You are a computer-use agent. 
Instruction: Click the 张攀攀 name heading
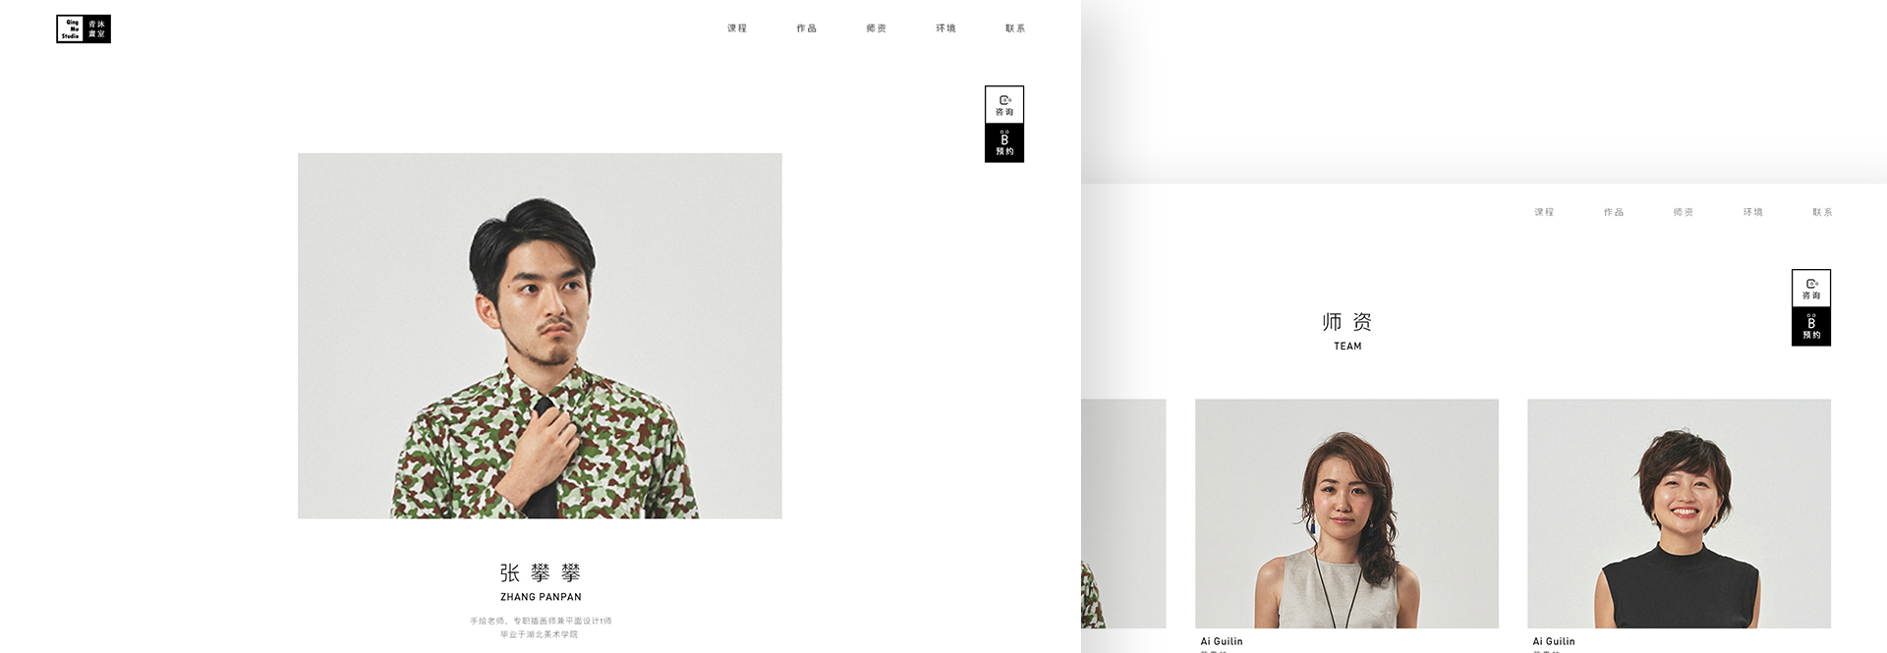541,572
